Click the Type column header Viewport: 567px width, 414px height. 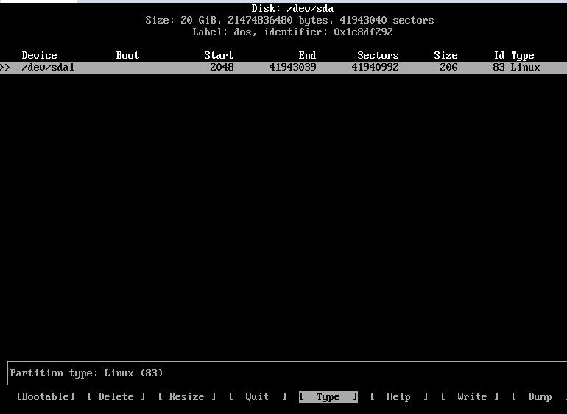[523, 55]
